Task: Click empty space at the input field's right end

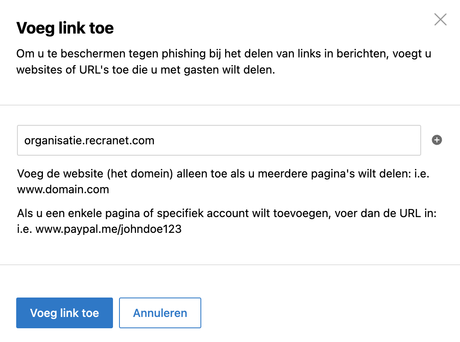Action: coord(381,140)
